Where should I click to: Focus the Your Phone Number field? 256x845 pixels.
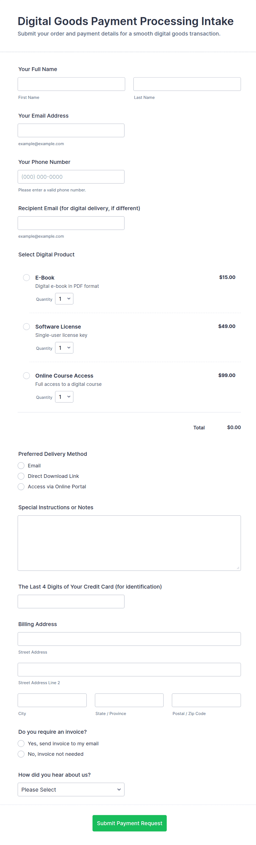point(71,177)
